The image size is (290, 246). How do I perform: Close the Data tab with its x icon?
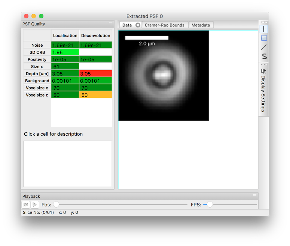[138, 25]
